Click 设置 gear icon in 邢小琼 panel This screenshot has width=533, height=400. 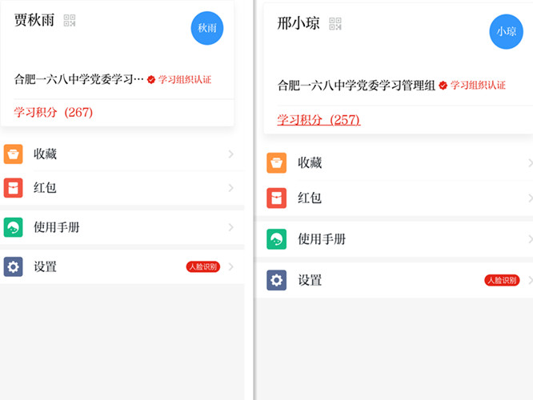(276, 280)
